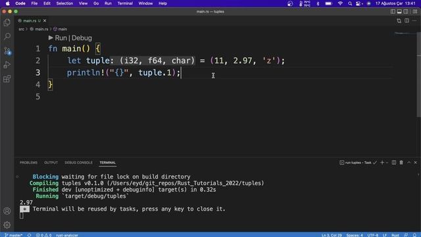
Task: Open the Explorer view in activity bar
Action: (x=7, y=22)
